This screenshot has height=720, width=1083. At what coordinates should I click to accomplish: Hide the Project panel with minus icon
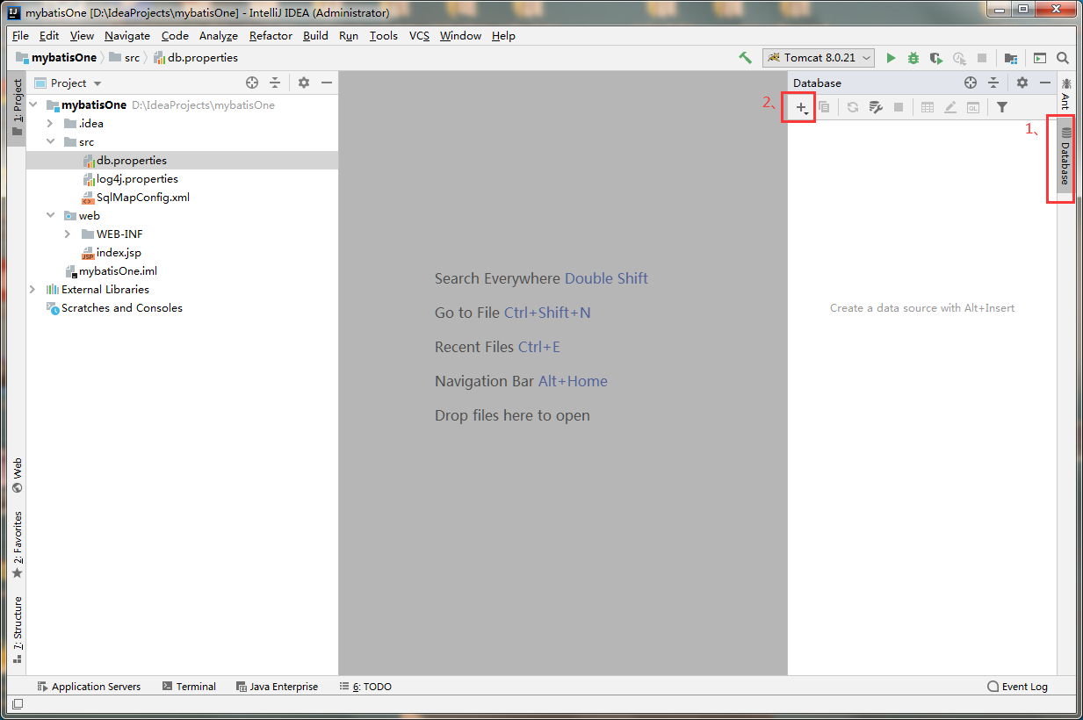(327, 83)
